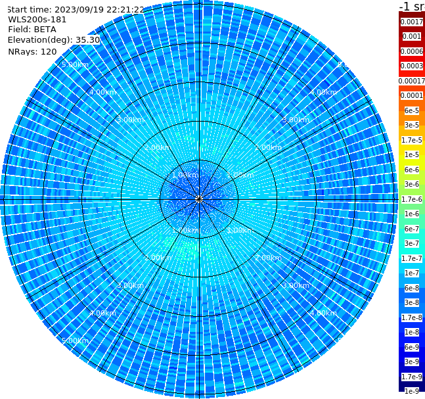The height and width of the screenshot is (399, 425).
Task: Select the 4.00km ring label in northeast quadrant
Action: point(323,92)
